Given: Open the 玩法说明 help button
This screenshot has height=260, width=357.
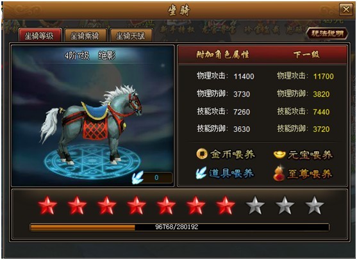Looking at the screenshot, I should click(327, 34).
